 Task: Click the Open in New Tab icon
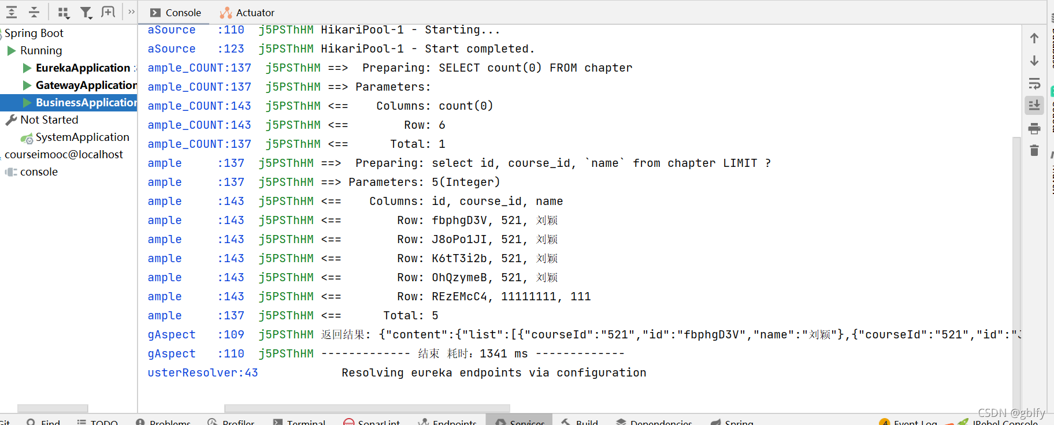coord(108,12)
